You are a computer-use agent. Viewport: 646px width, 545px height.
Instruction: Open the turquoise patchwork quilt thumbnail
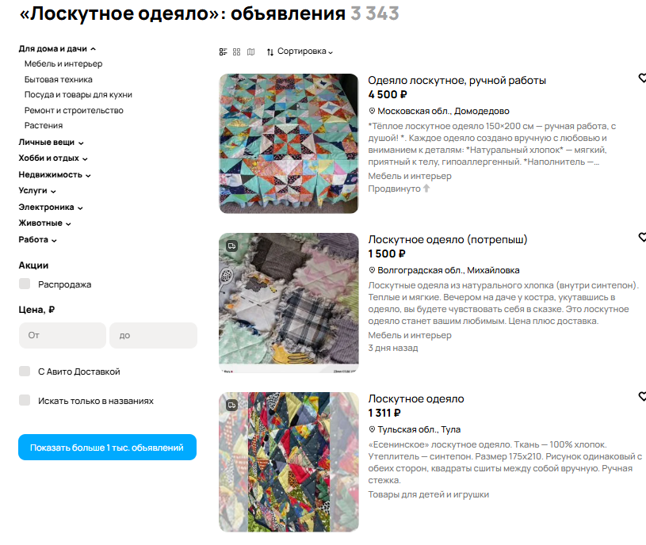click(x=289, y=143)
